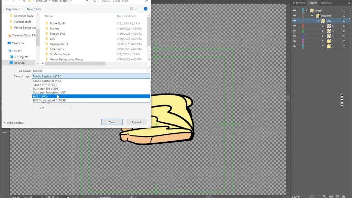Collapse the Sequence layer chevron
The width and height of the screenshot is (352, 198).
tap(312, 16)
